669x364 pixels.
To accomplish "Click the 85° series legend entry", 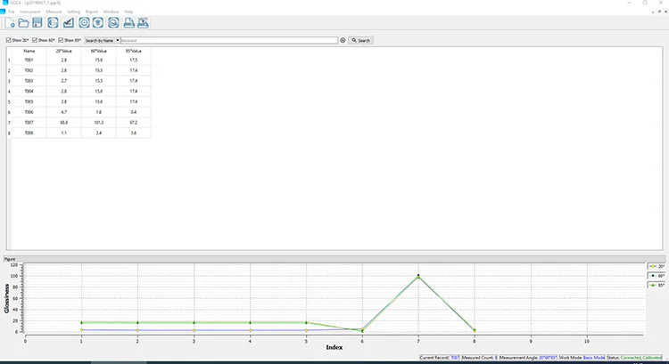I will pos(657,286).
